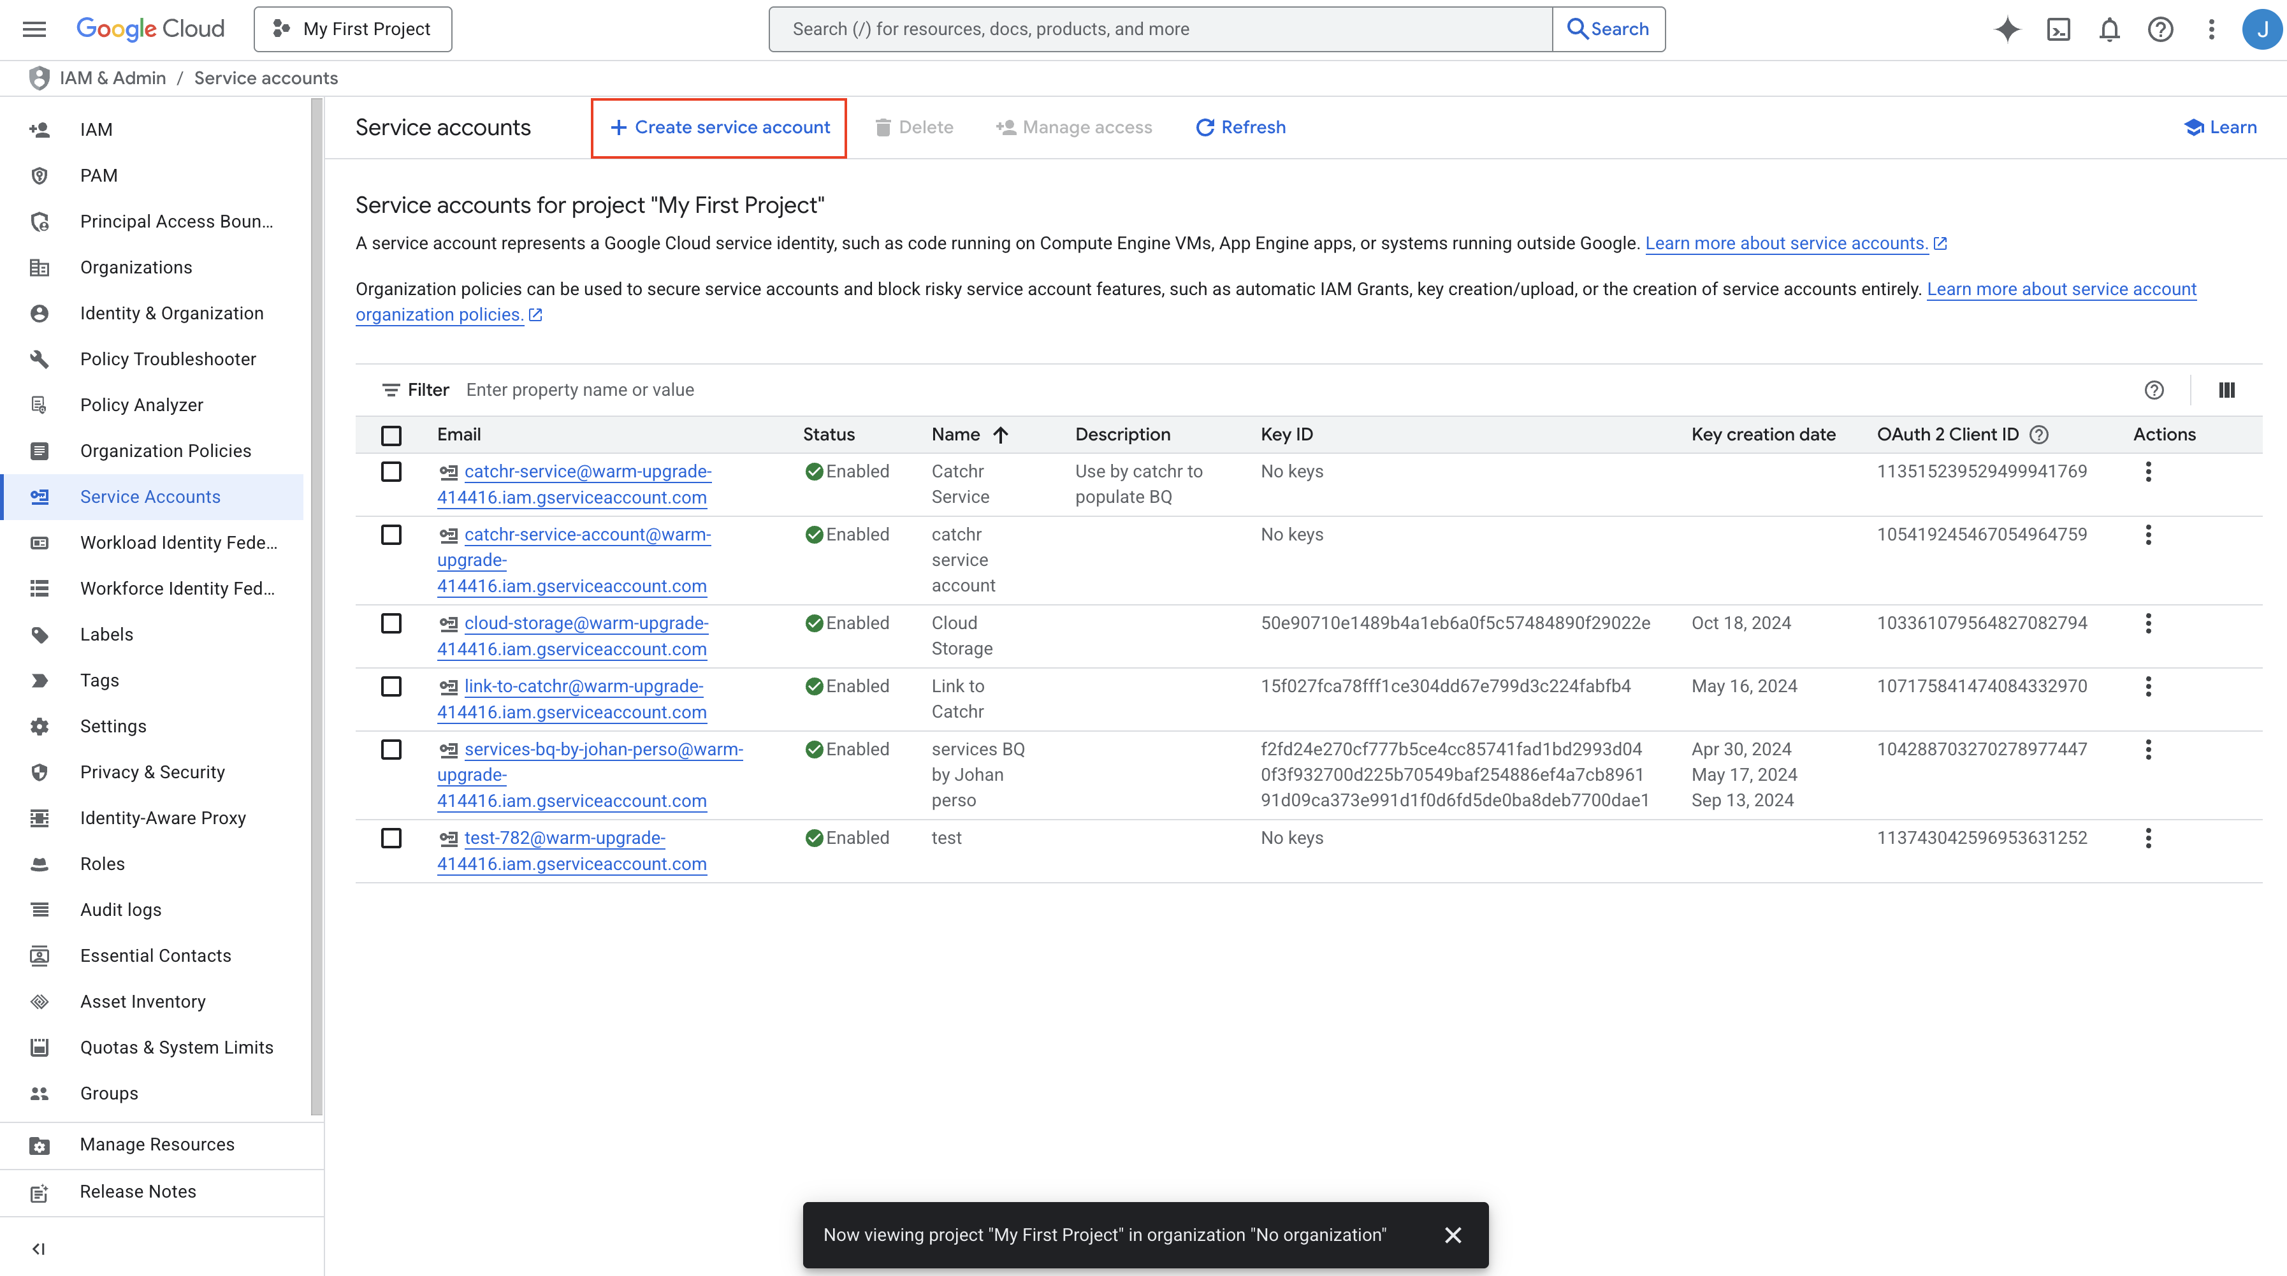The width and height of the screenshot is (2287, 1276).
Task: Select test-782 account checkbox
Action: click(x=391, y=838)
